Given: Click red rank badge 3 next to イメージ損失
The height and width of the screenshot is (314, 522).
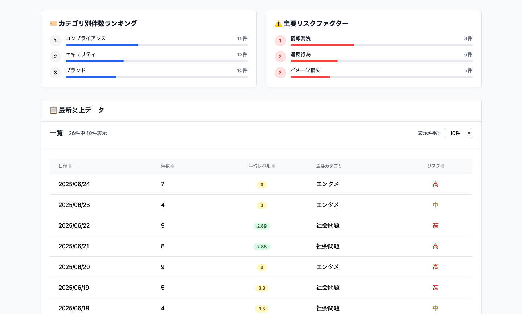Looking at the screenshot, I should [280, 73].
